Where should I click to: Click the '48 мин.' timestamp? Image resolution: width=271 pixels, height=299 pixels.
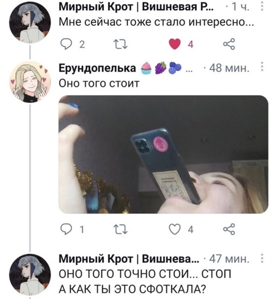229,68
